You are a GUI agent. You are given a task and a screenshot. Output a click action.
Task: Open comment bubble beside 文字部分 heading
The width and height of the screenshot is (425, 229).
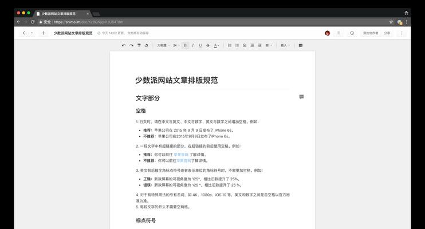[301, 97]
